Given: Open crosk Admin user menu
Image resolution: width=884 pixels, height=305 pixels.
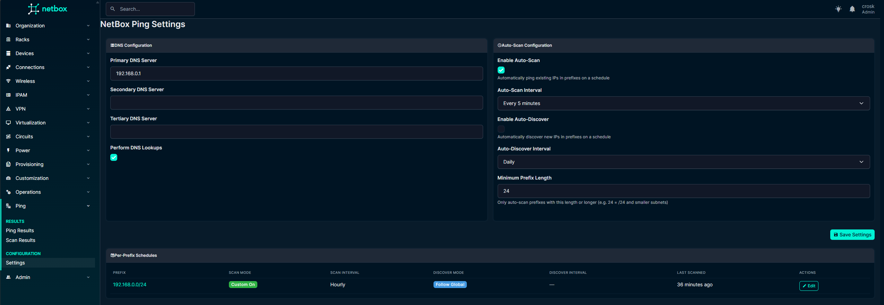Looking at the screenshot, I should click(868, 9).
